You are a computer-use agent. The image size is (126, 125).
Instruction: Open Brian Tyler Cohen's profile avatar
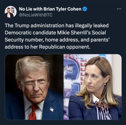pos(11,12)
